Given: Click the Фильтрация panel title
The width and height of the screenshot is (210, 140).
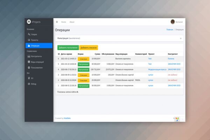Looking at the screenshot, I should tap(69, 38).
